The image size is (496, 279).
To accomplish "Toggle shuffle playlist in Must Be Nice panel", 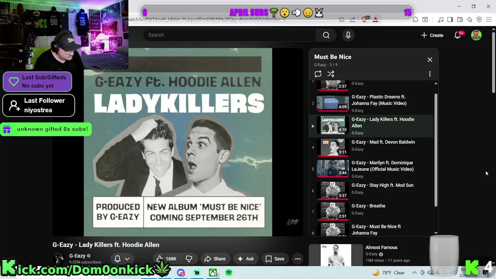I will (x=331, y=74).
